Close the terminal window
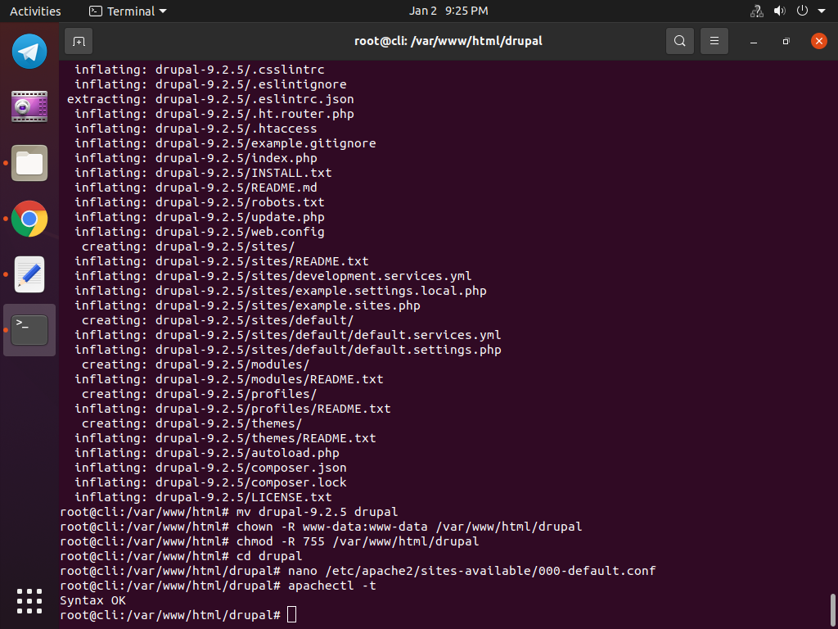 [x=818, y=41]
